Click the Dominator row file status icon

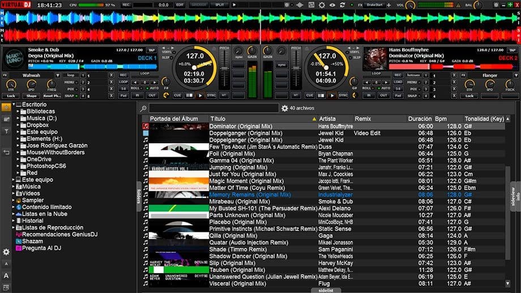(146, 126)
